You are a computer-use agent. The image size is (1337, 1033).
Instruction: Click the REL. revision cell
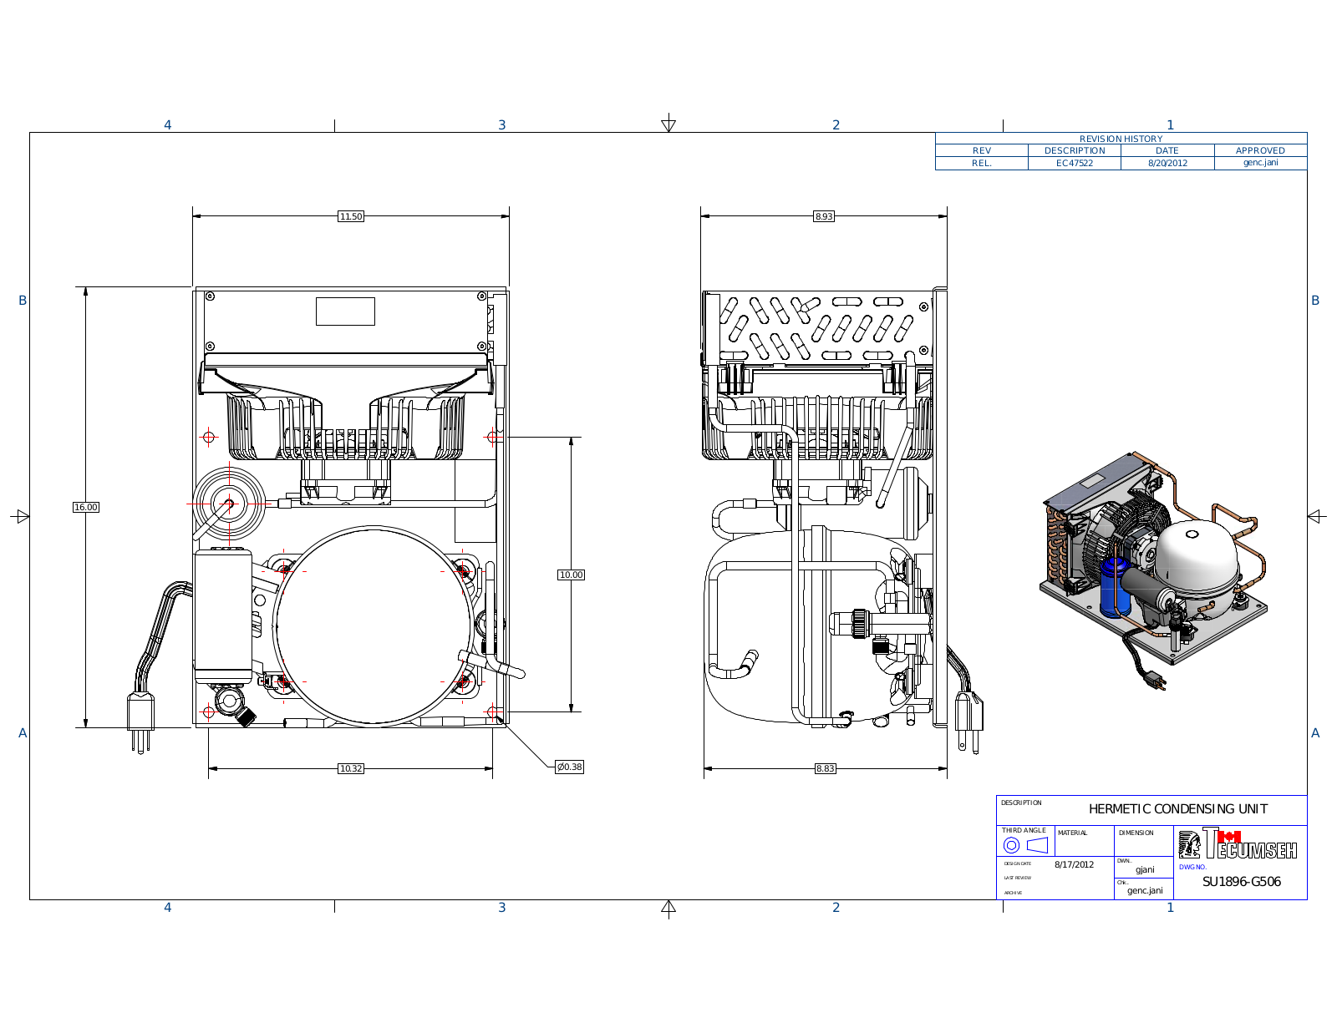[982, 163]
